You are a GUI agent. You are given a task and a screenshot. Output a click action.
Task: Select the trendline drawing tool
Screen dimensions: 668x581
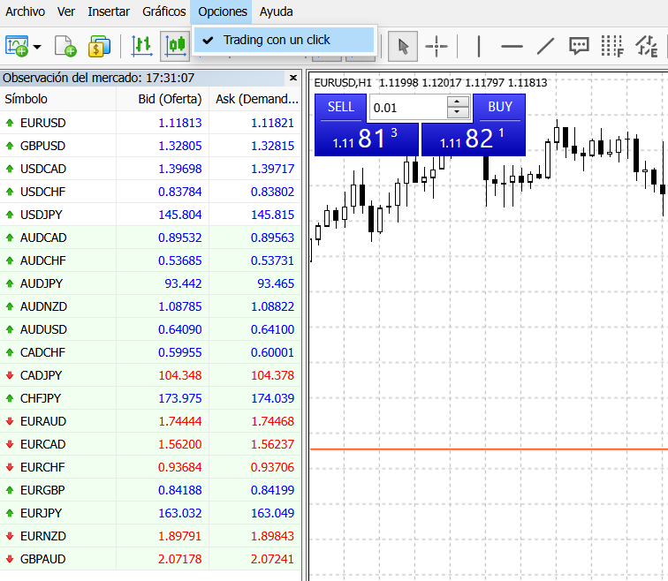pos(545,46)
